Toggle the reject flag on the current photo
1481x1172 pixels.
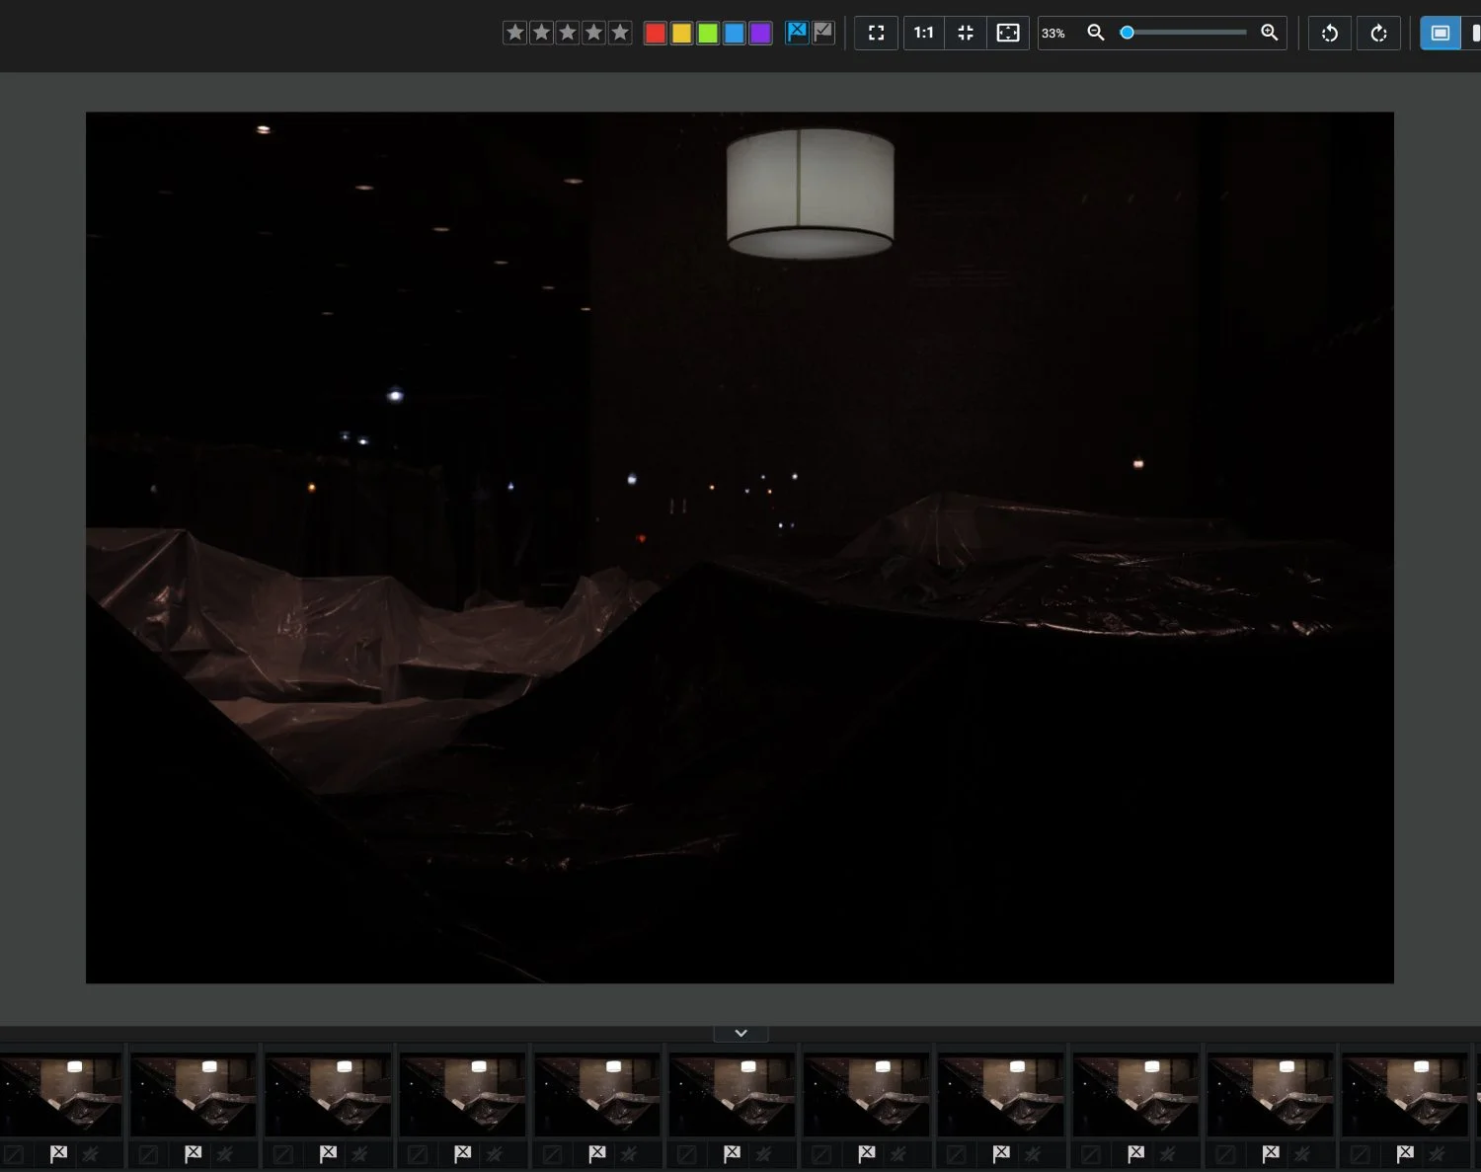(798, 32)
